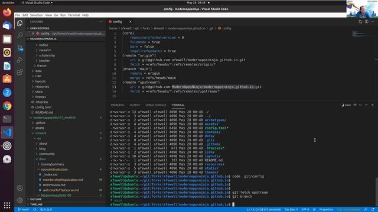Open errors and warnings status indicator
The height and width of the screenshot is (212, 378).
[46, 210]
